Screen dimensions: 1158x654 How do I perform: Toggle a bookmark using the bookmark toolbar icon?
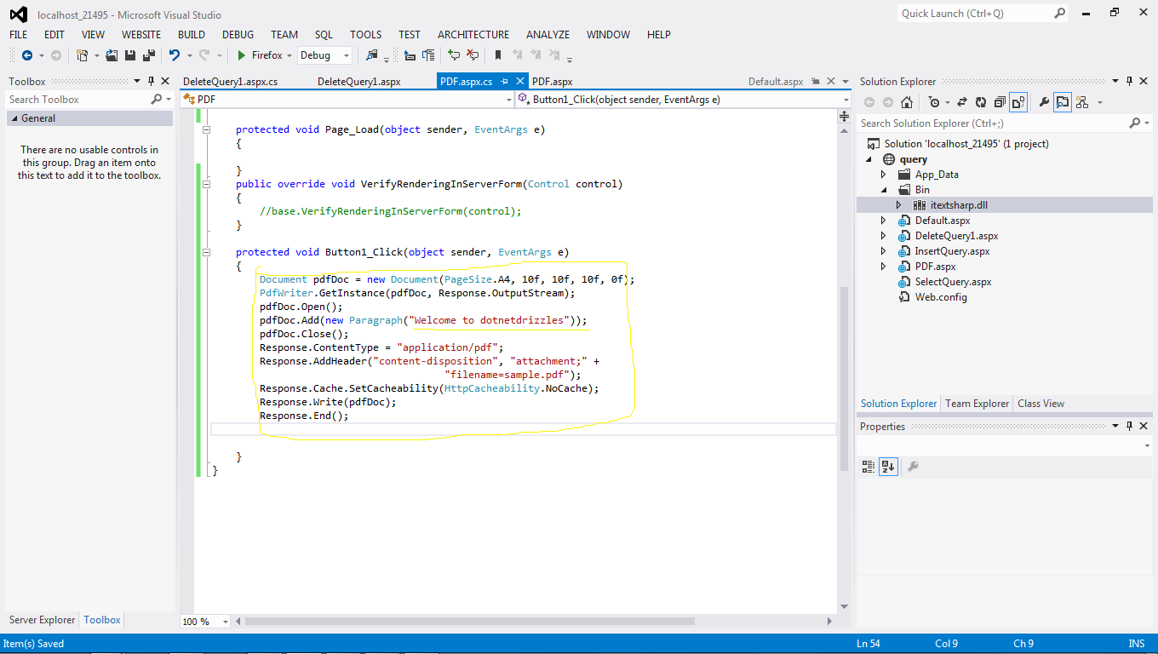497,54
